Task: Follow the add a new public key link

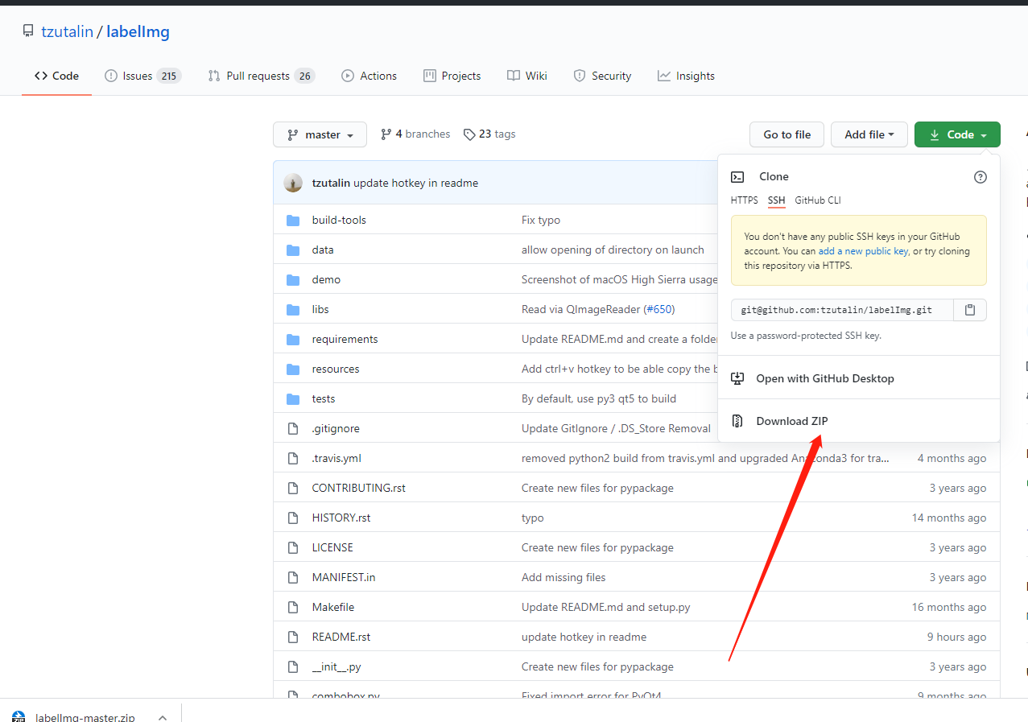Action: (863, 250)
